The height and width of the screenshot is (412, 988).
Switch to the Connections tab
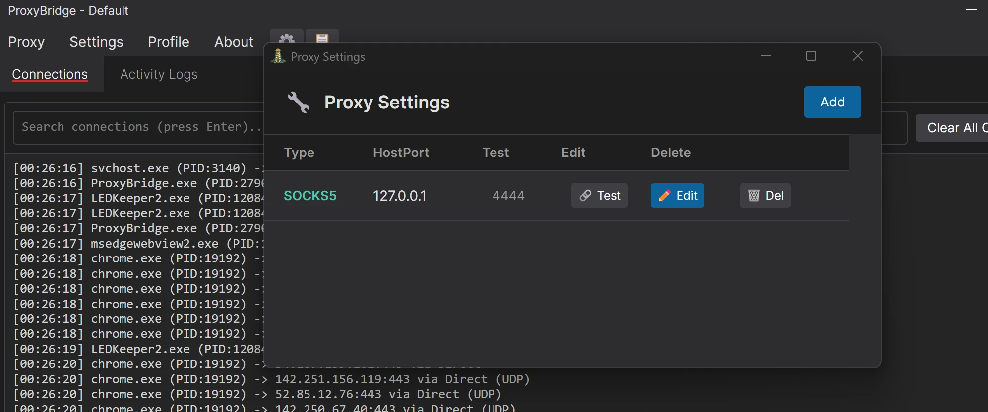click(50, 74)
